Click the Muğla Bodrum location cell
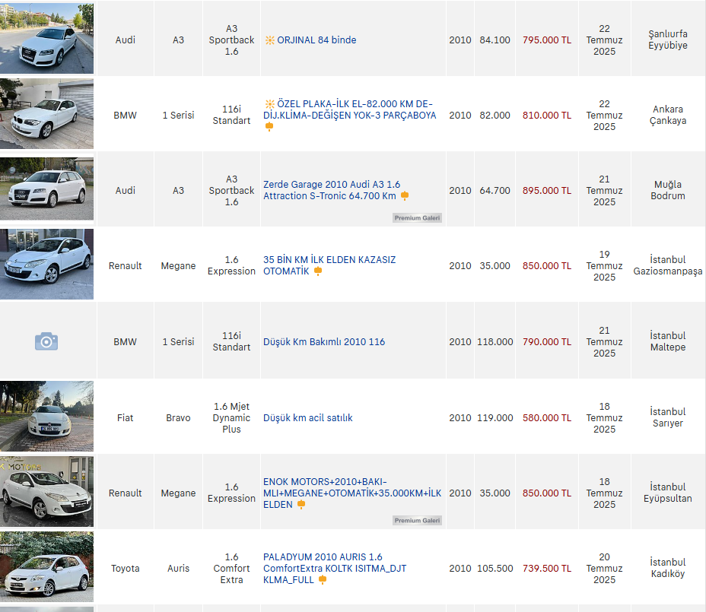The image size is (706, 612). click(668, 190)
